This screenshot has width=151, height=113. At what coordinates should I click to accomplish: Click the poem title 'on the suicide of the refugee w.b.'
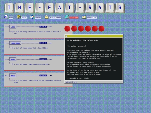(x=82, y=40)
